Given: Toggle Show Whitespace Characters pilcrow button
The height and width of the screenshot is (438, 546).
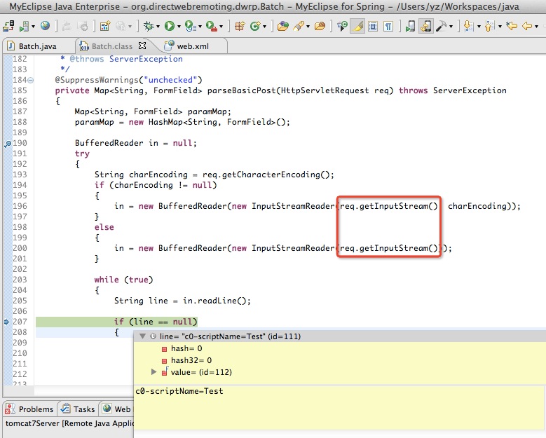Looking at the screenshot, I should 388,26.
